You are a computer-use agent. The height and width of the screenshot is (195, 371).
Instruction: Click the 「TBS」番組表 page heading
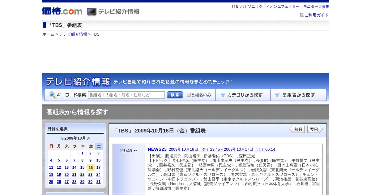tap(65, 25)
